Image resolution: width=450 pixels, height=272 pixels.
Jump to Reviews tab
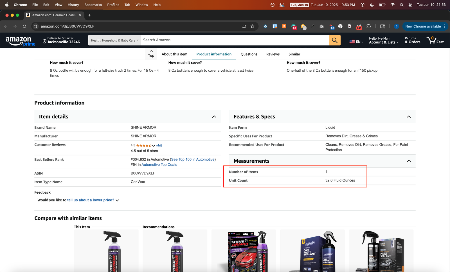point(273,54)
